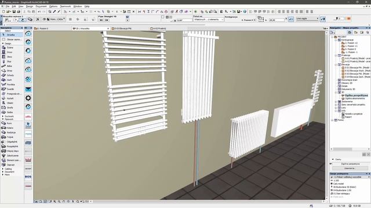Expand the Ductwork toolbox group

click(3, 116)
